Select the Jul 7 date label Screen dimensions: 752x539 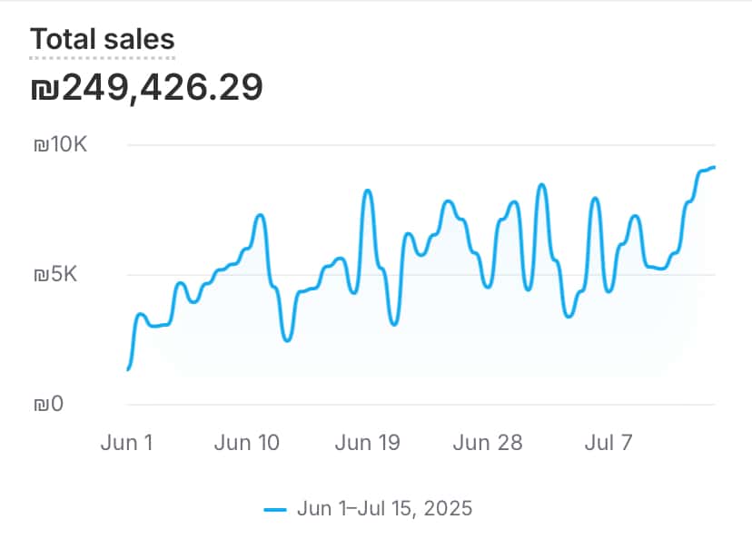click(x=608, y=443)
